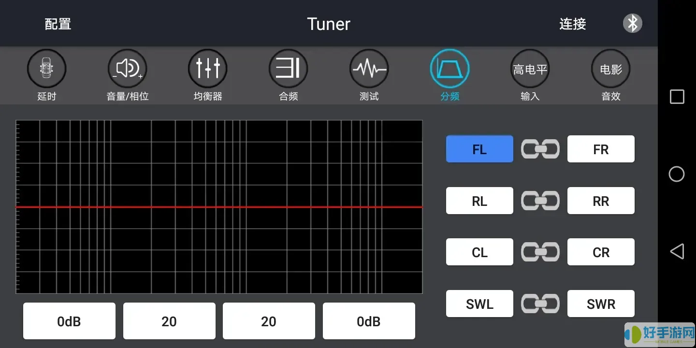Select the FL channel button

coord(479,149)
